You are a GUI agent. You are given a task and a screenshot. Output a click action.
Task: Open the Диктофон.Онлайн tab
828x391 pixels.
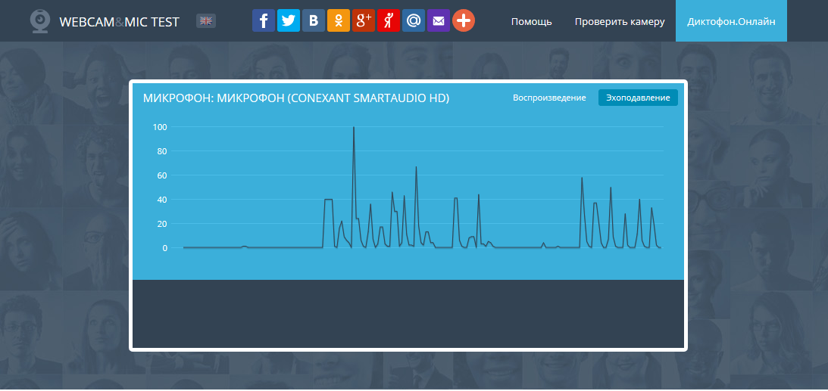[730, 22]
